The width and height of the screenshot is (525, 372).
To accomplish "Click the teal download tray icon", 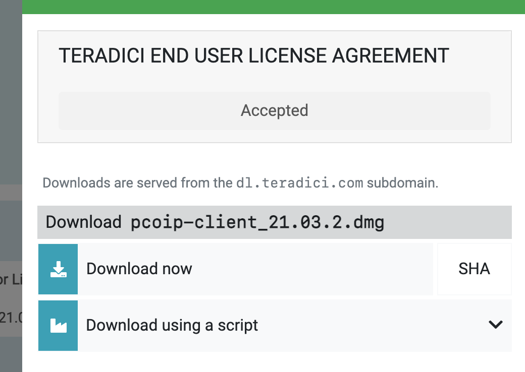I will (x=58, y=269).
